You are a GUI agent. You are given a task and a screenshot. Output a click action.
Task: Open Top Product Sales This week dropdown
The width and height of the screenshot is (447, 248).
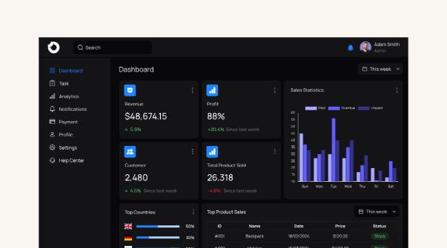click(x=377, y=211)
